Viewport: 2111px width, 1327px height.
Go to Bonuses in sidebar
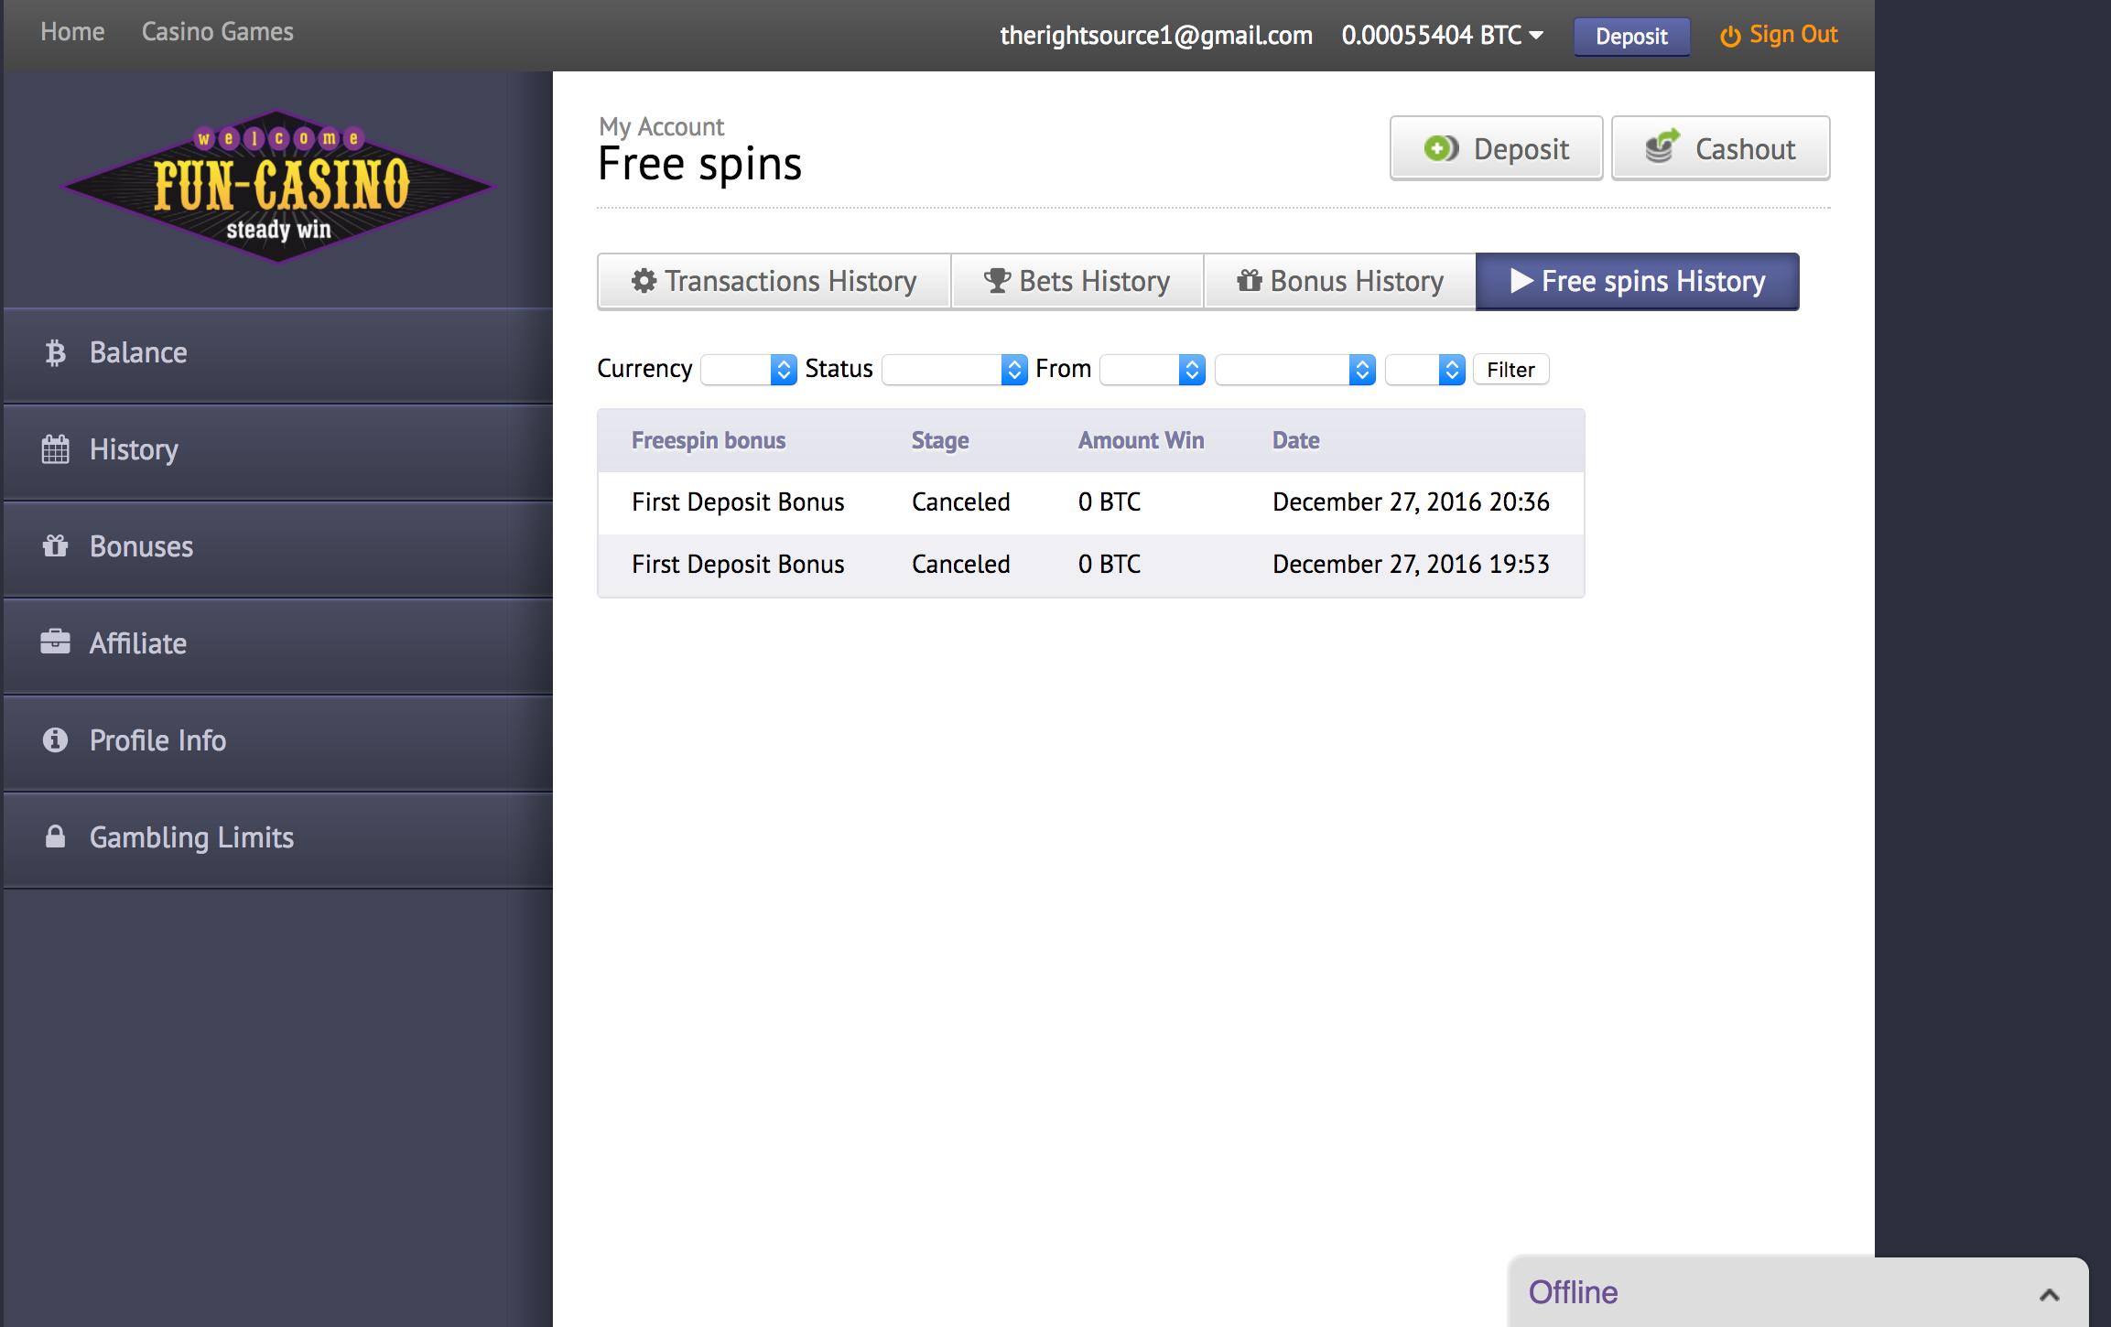tap(278, 547)
